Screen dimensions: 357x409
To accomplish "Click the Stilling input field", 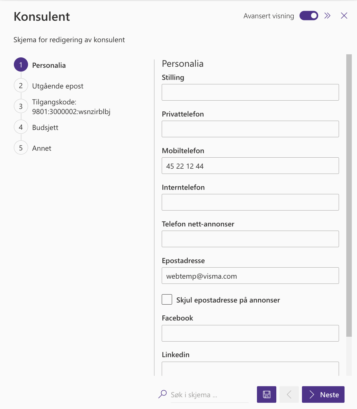I will click(x=250, y=92).
